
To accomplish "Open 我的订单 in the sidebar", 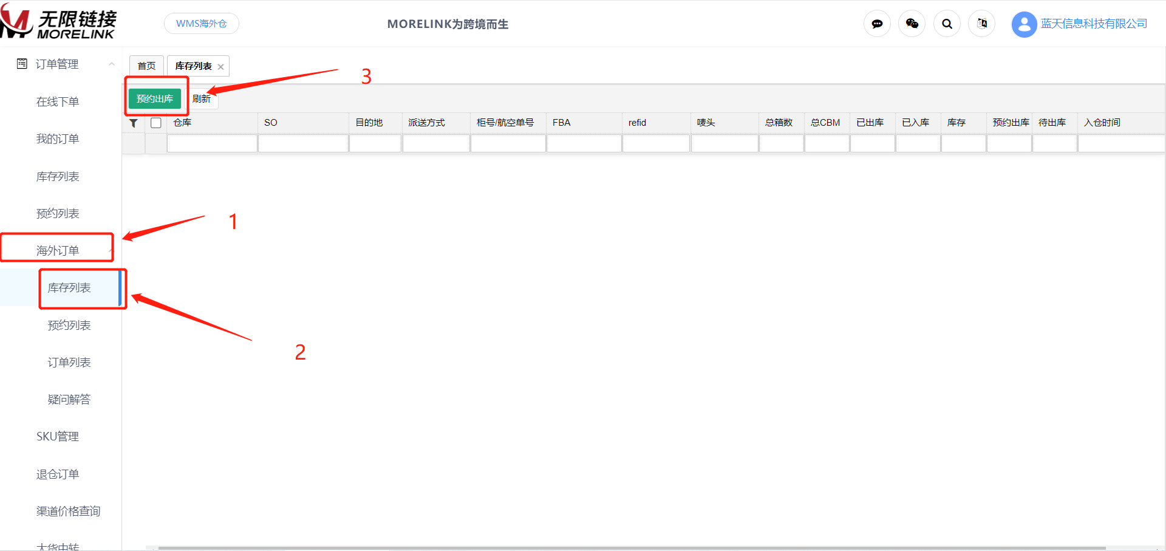I will [x=58, y=139].
